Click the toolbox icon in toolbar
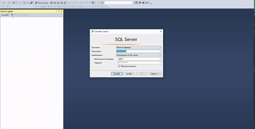The height and width of the screenshot is (129, 255). (x=143, y=3)
